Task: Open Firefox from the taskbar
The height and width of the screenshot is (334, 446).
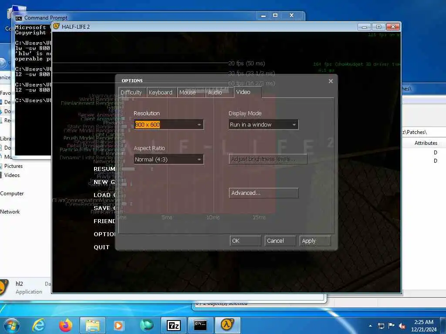Action: pyautogui.click(x=66, y=325)
